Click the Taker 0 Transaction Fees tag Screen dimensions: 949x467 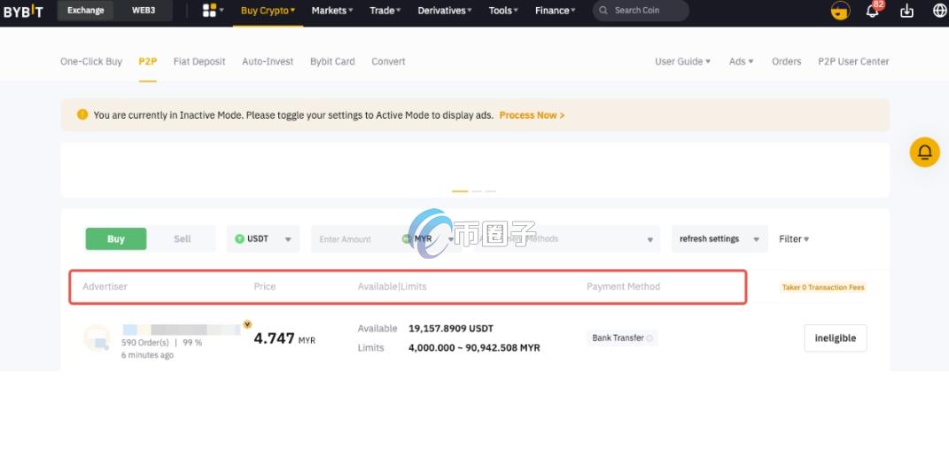pyautogui.click(x=823, y=287)
